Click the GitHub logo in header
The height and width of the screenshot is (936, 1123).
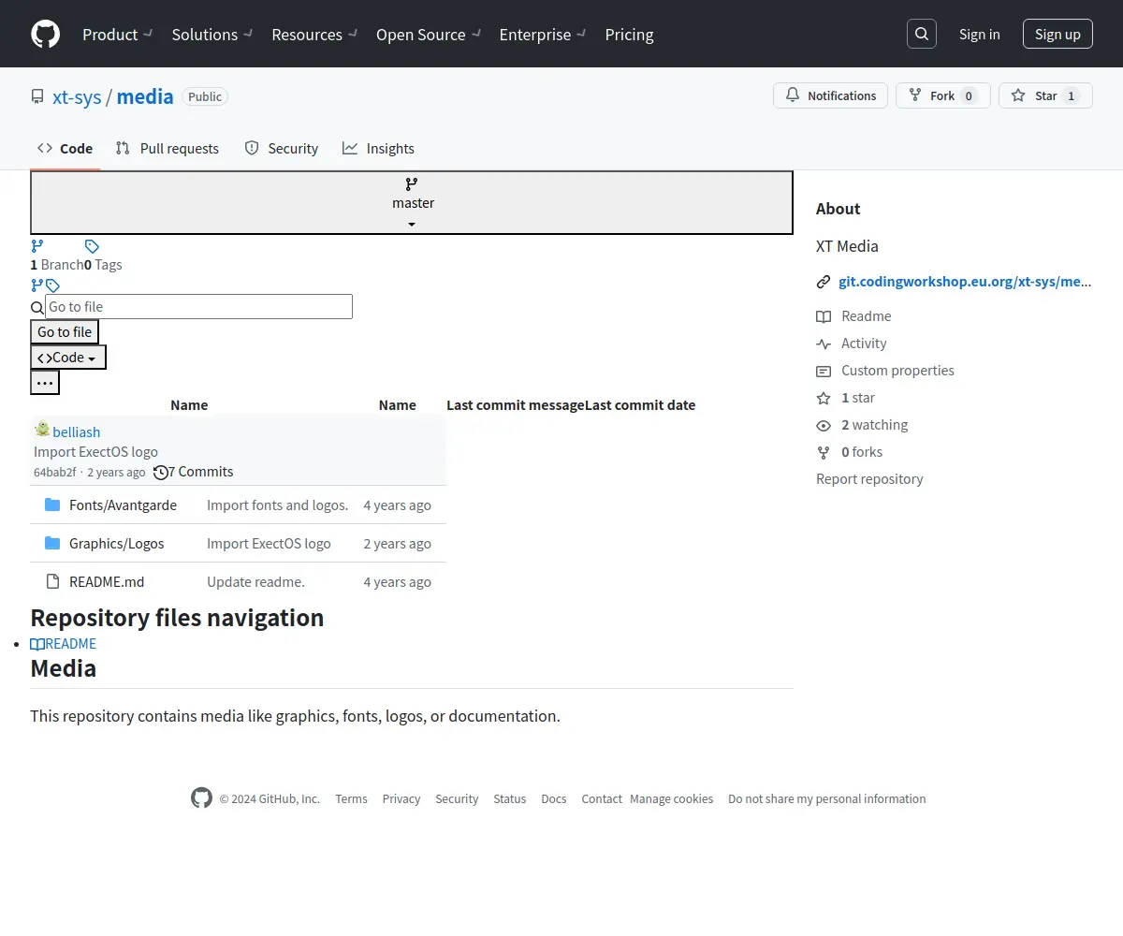coord(45,35)
